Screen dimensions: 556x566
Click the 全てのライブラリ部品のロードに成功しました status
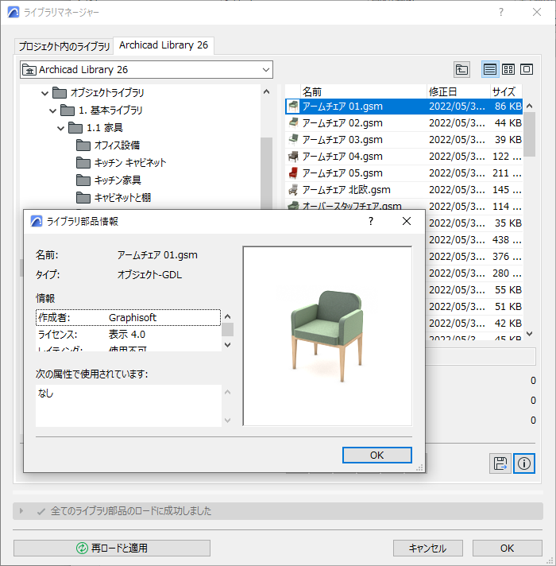(x=131, y=511)
